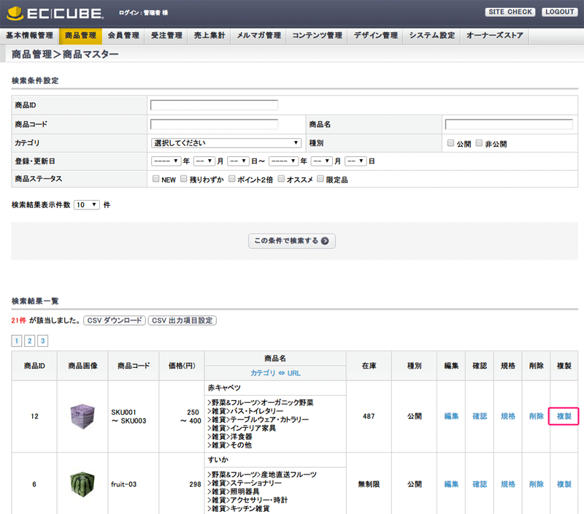Click 複製 link for product ID 12
584x514 pixels.
click(564, 416)
